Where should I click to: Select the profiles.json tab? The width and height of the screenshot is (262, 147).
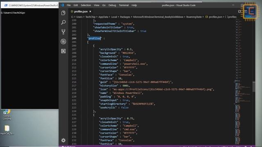coord(81,11)
